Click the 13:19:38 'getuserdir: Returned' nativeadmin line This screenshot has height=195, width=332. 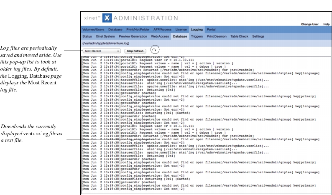168,136
